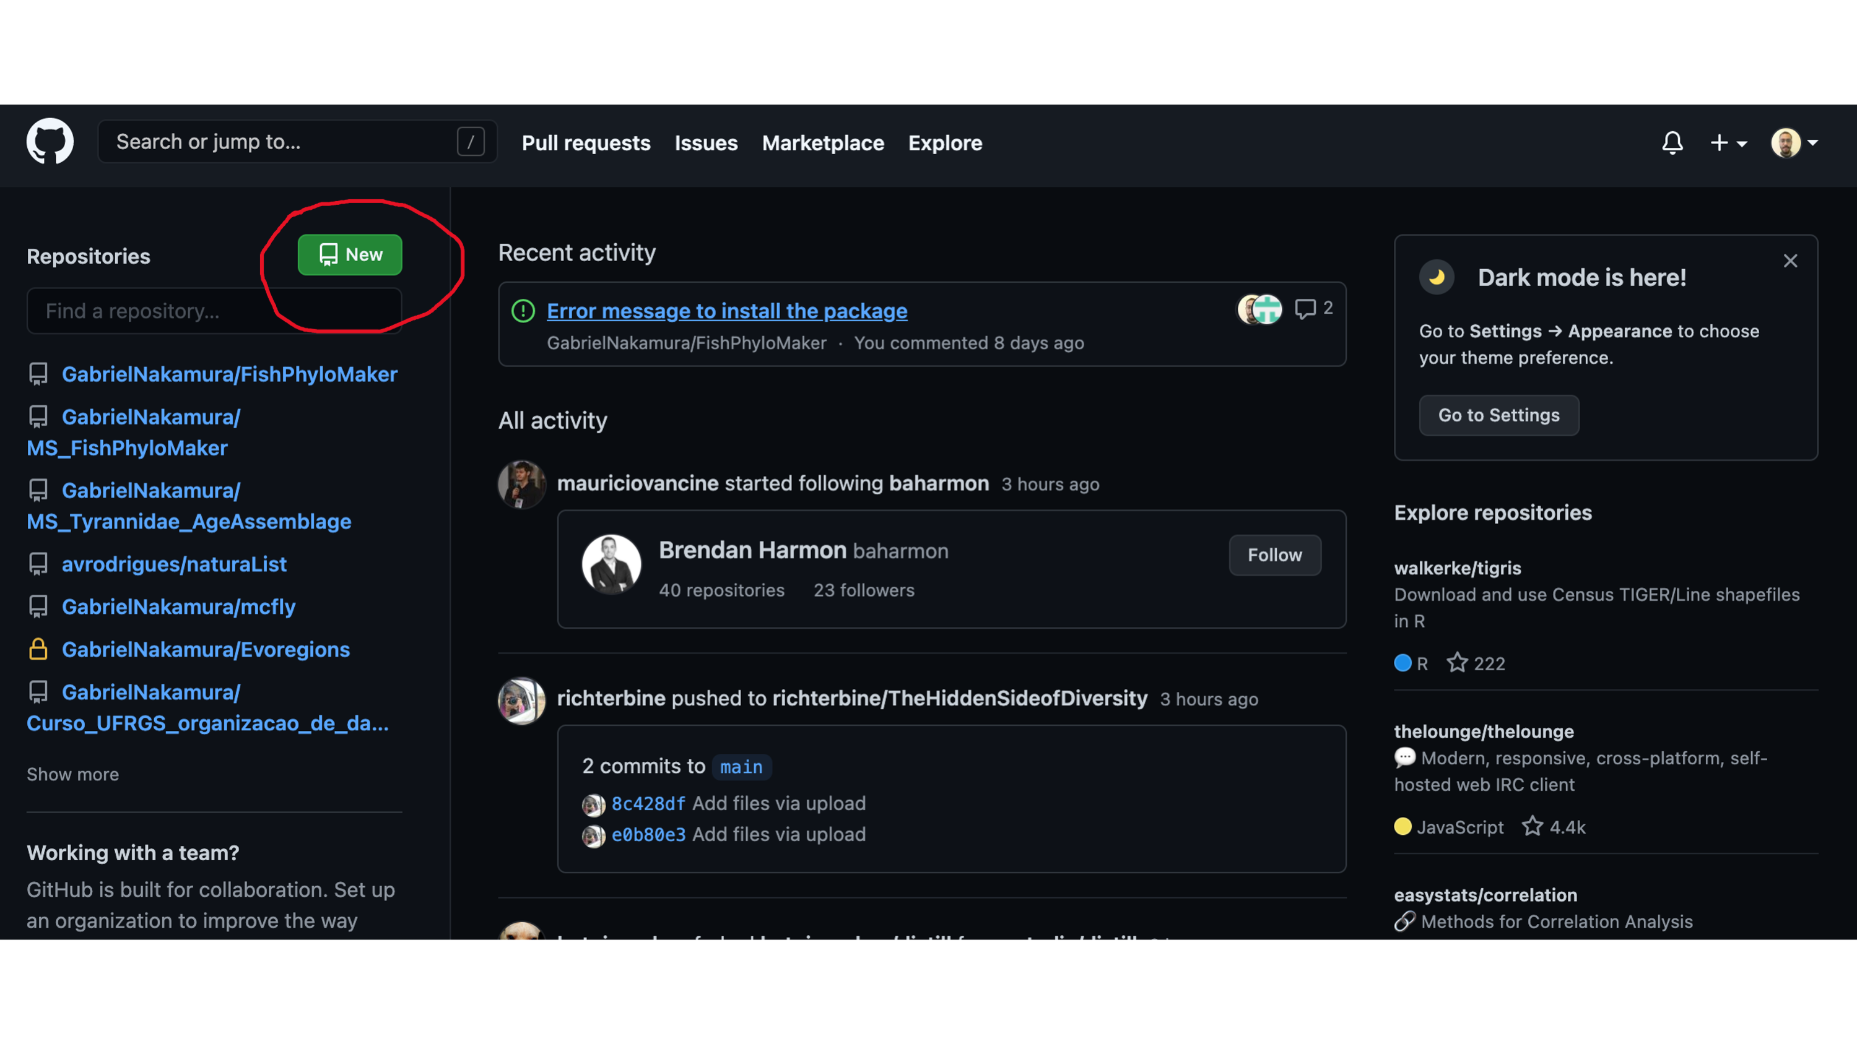Open richterbine/TheHiddenSideofDiversity repository link

coord(960,697)
